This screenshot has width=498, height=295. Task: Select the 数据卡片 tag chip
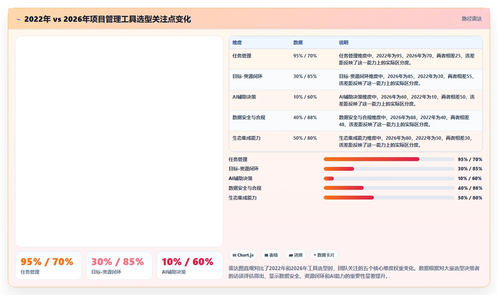(x=324, y=255)
